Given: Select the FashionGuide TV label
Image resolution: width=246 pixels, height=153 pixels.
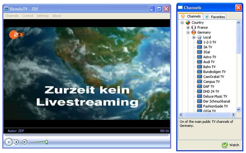Looking at the screenshot, I should tap(215, 106).
